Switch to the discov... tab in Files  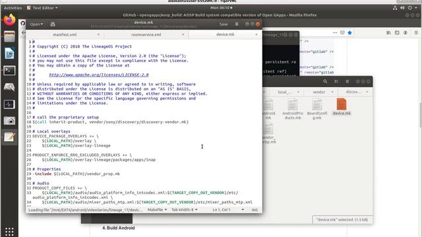tap(353, 92)
